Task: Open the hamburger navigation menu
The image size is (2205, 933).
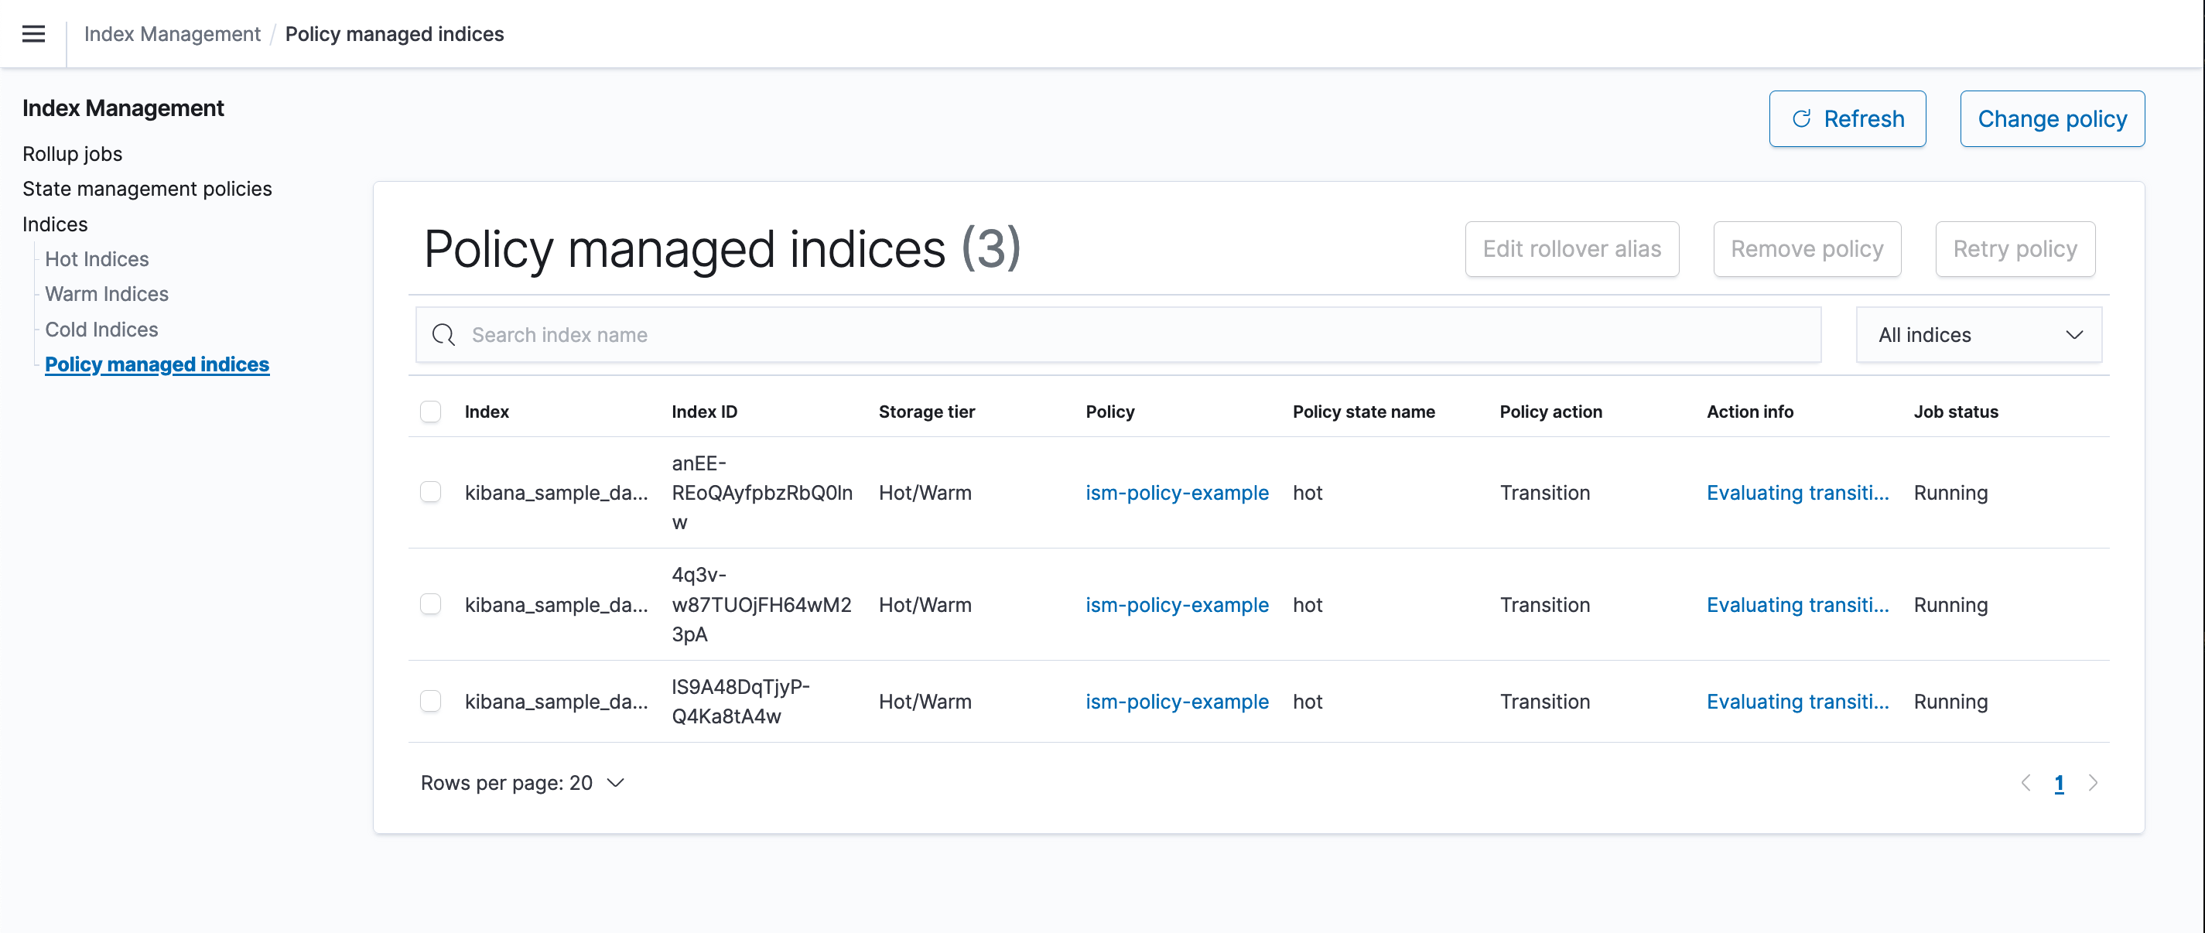Action: click(x=33, y=34)
